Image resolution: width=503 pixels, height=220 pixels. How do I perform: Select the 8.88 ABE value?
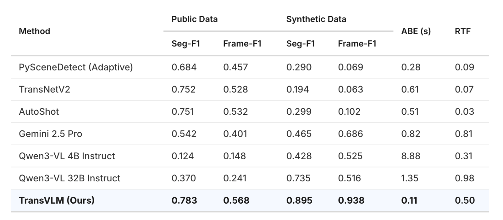point(411,156)
